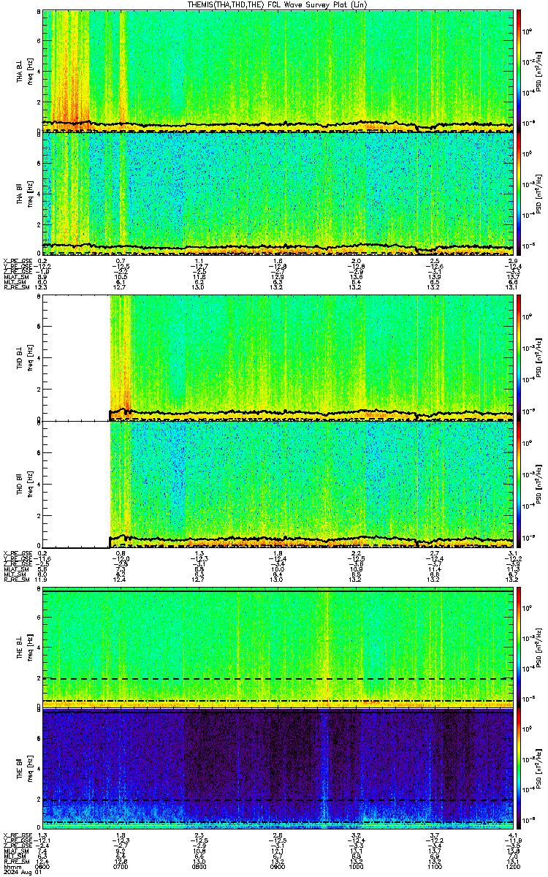The image size is (548, 877).
Task: Click the THA parallel B spectrogram panel
Action: click(278, 193)
